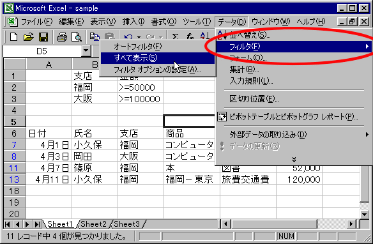Image resolution: width=373 pixels, height=244 pixels.
Task: Click vertical scrollbar down arrow
Action: [x=364, y=214]
